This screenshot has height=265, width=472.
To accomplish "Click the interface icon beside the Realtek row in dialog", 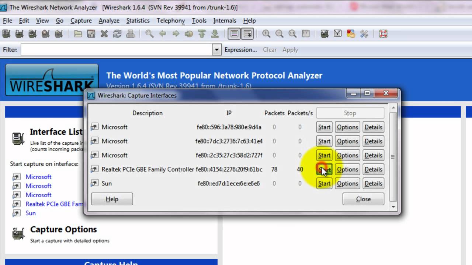I will pos(95,169).
